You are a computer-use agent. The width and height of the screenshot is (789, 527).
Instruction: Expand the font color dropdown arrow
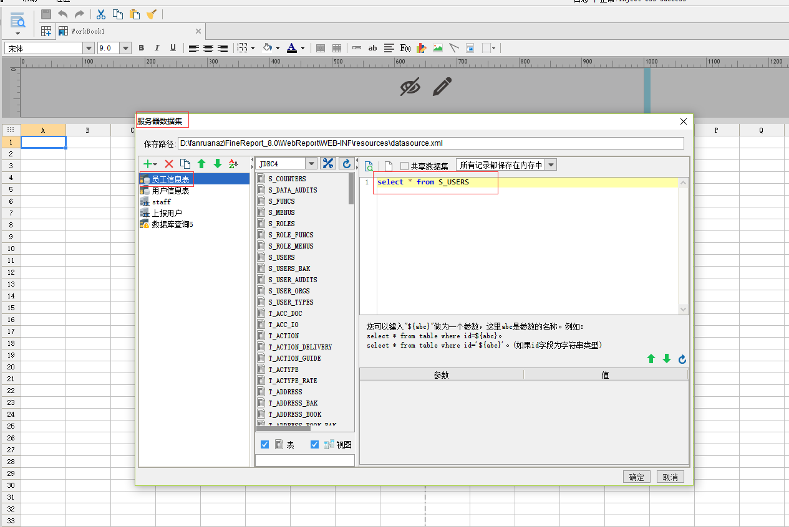click(x=303, y=48)
